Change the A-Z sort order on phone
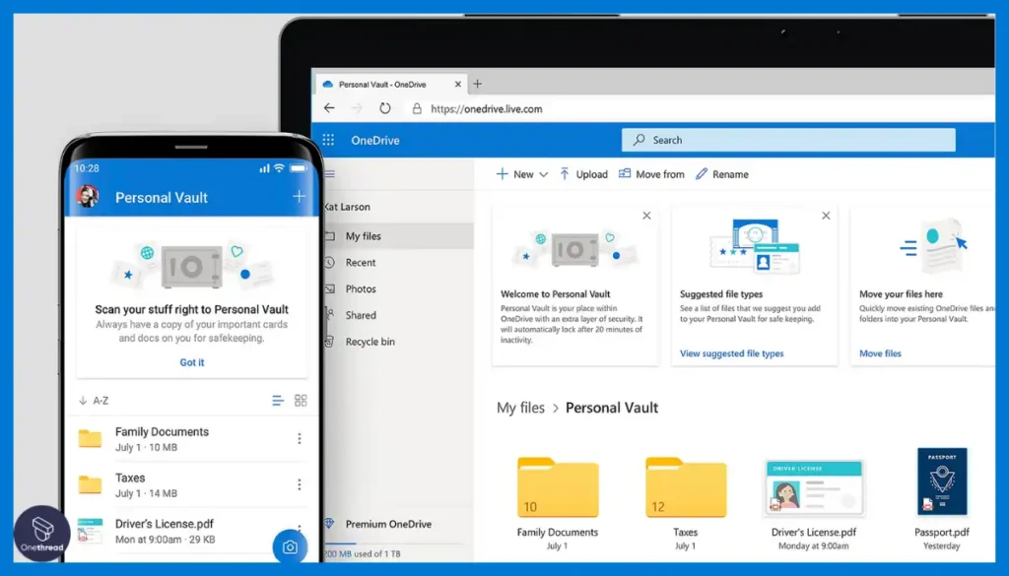Viewport: 1009px width, 576px height. click(x=94, y=401)
